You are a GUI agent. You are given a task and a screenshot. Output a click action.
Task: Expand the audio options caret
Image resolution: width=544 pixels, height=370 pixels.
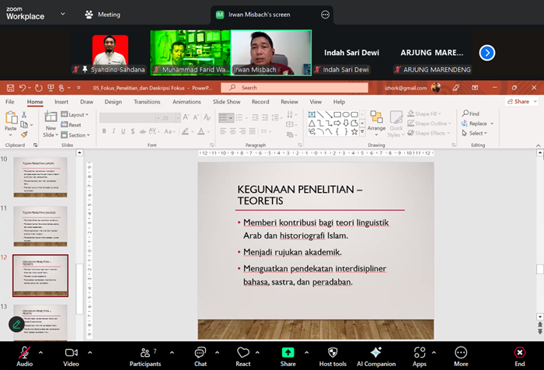tap(40, 353)
